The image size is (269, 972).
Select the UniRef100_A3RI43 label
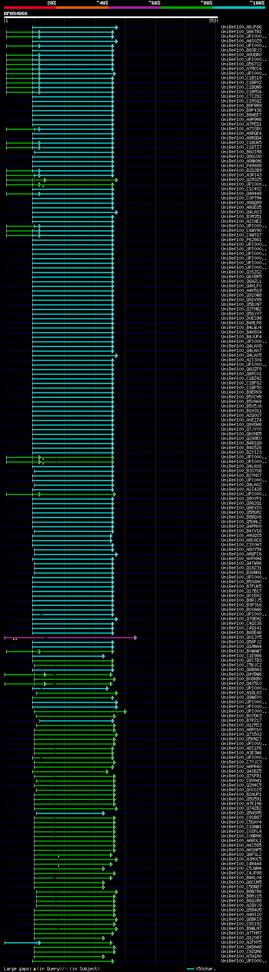(x=241, y=175)
